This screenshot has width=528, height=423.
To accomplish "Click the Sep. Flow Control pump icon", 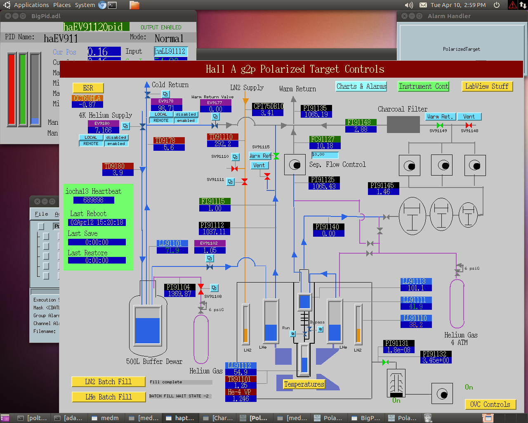I will click(295, 165).
